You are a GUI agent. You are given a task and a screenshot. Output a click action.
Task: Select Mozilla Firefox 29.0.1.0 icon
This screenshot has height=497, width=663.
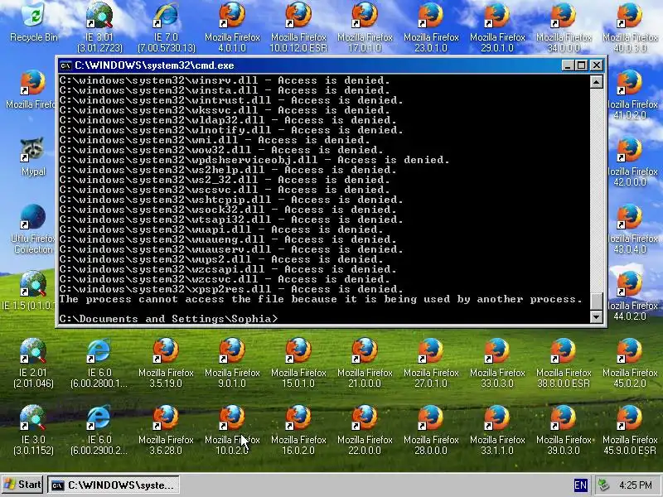497,27
